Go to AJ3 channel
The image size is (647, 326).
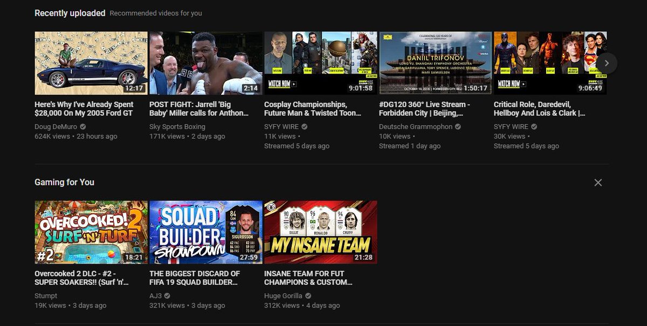(x=155, y=296)
